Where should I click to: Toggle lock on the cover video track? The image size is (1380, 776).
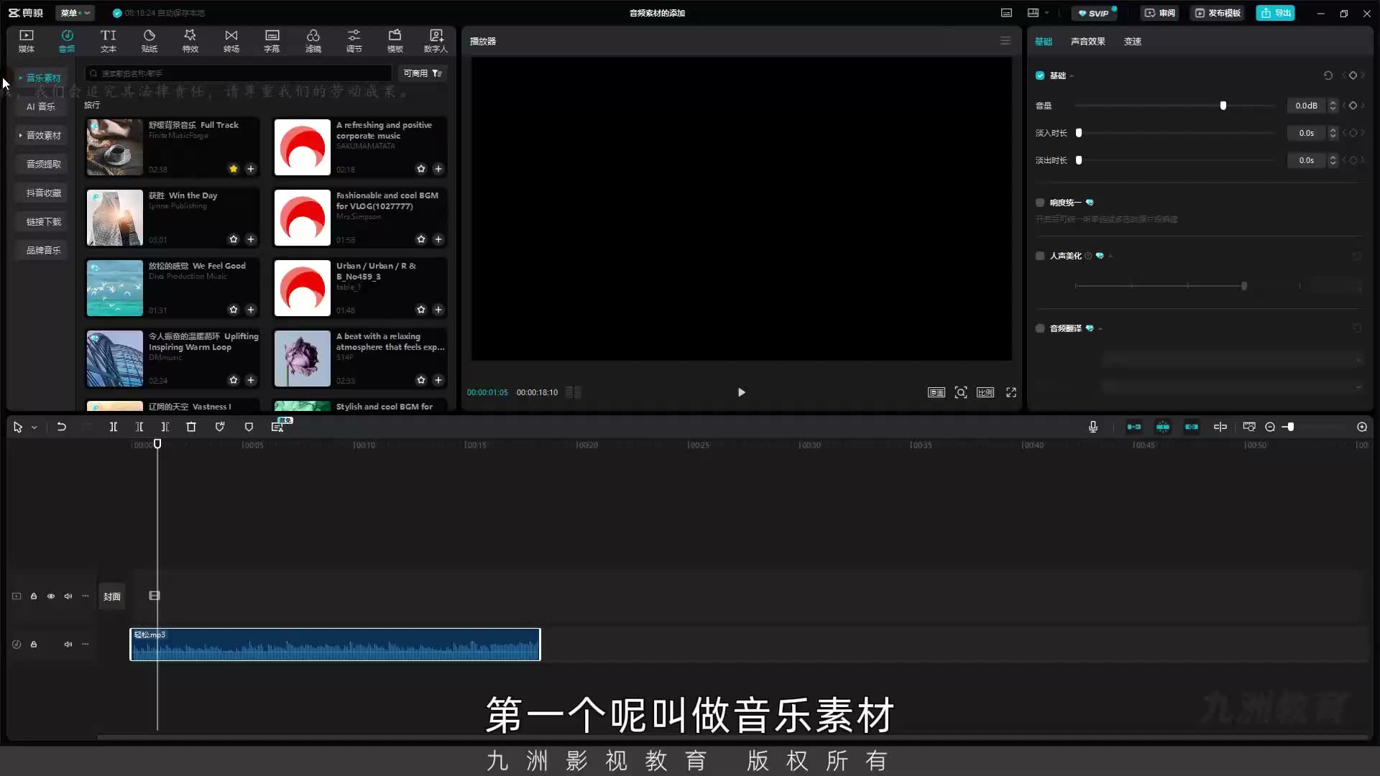coord(34,596)
